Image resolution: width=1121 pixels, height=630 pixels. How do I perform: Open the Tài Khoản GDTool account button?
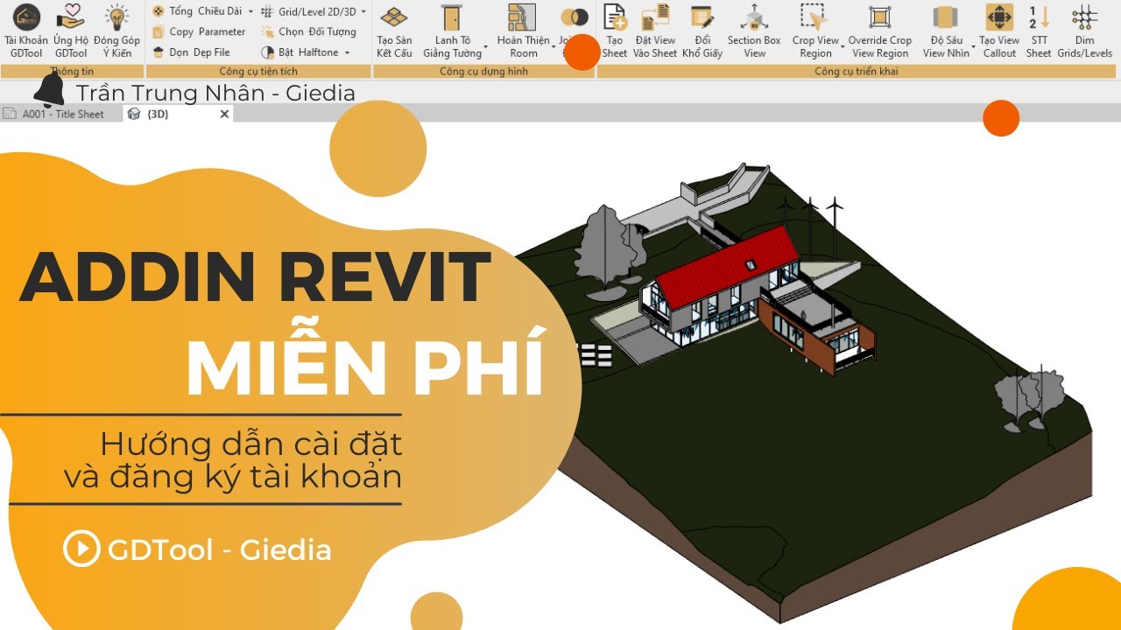(x=26, y=31)
